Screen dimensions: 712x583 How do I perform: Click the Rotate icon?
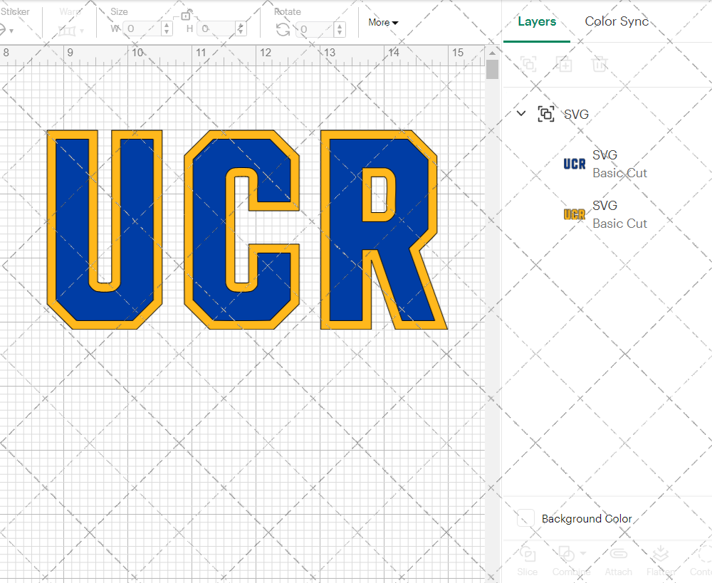[283, 29]
